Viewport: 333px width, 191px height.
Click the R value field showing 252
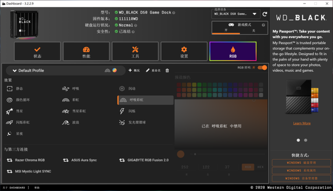pyautogui.click(x=185, y=167)
